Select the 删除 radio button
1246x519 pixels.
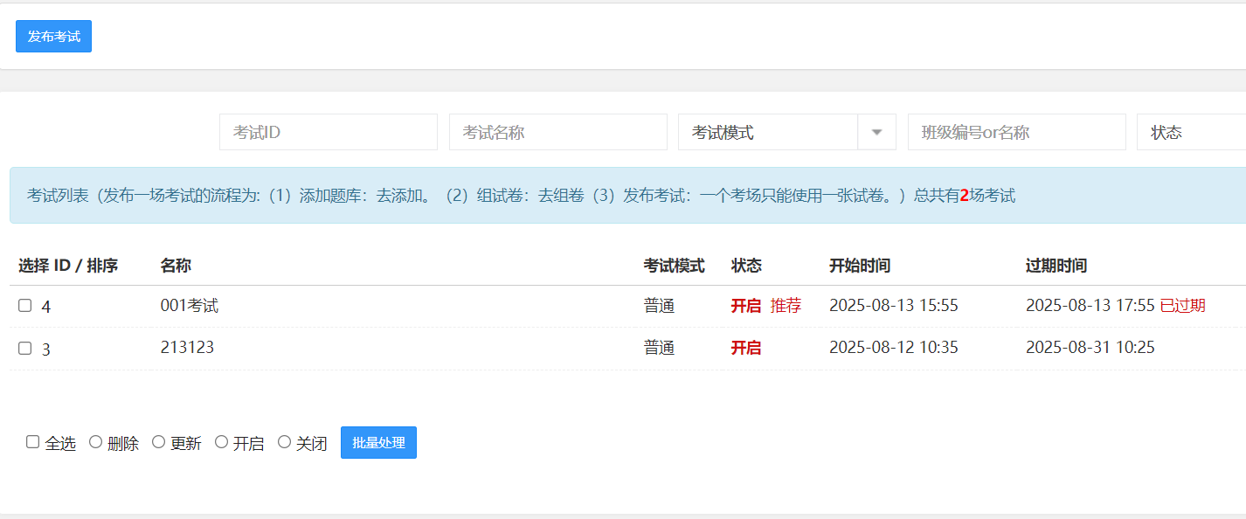pyautogui.click(x=96, y=442)
